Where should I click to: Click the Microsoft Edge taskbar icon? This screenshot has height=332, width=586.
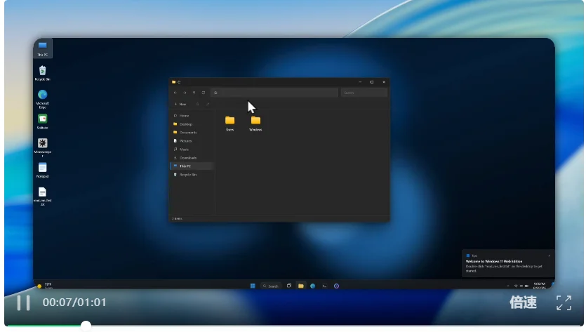313,286
